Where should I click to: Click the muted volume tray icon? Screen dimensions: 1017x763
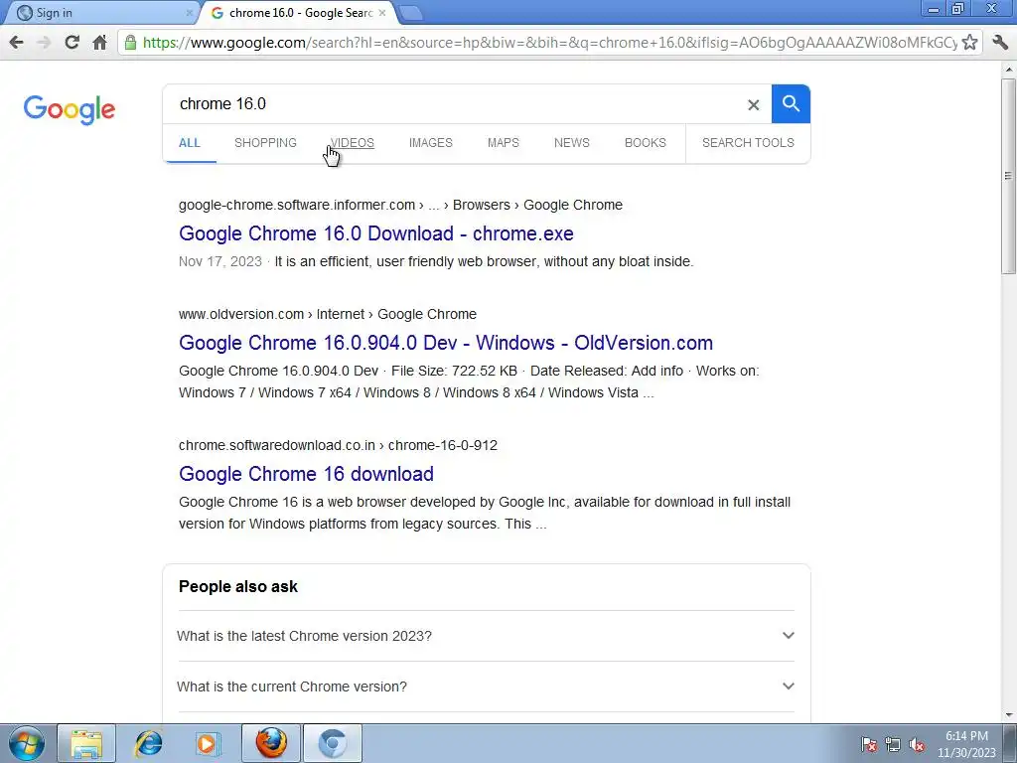point(917,745)
